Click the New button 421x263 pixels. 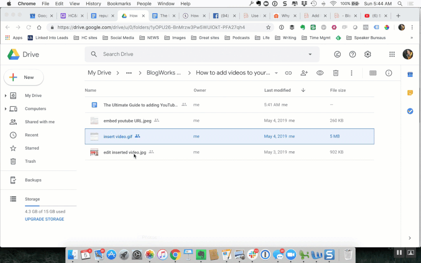[23, 77]
